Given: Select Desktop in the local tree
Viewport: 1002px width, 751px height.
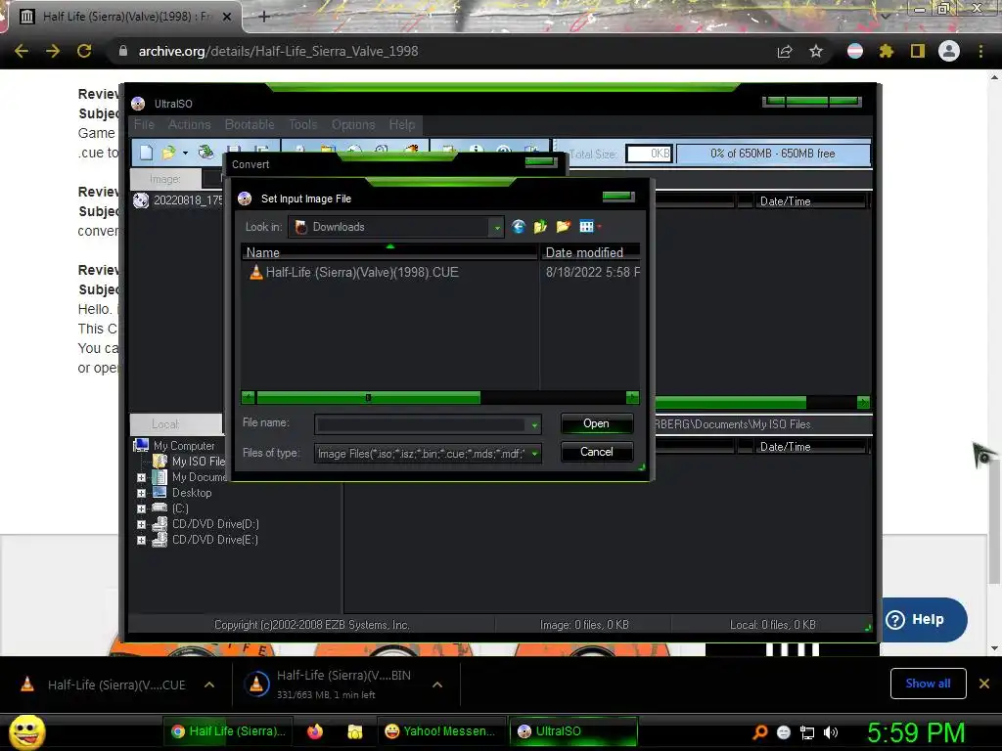Looking at the screenshot, I should pos(192,493).
